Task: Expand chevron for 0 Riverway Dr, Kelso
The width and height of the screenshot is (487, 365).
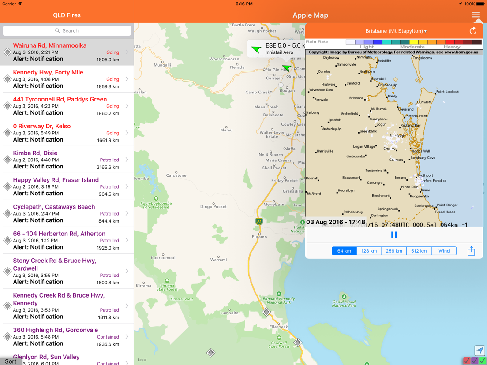Action: (127, 133)
